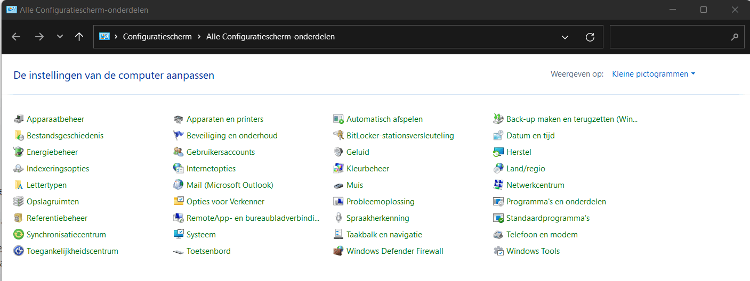Click the Configuratiescherm breadcrumb

point(157,37)
